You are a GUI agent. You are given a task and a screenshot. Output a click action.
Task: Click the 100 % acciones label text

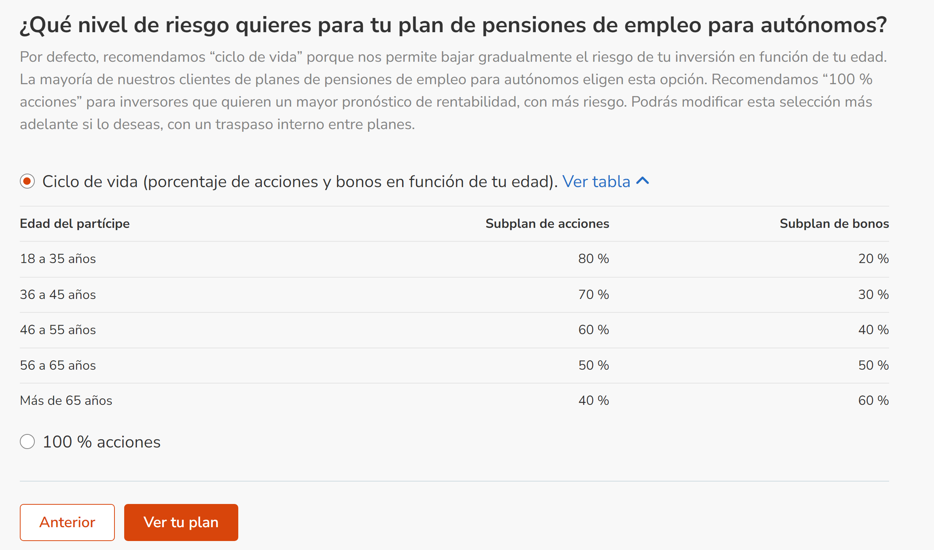[101, 442]
